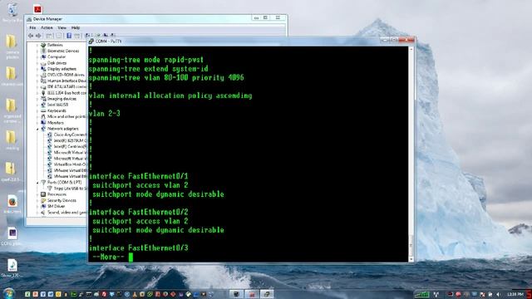Open the Help menu in Device Manager
Screen dimensions: 532x299
(76, 27)
